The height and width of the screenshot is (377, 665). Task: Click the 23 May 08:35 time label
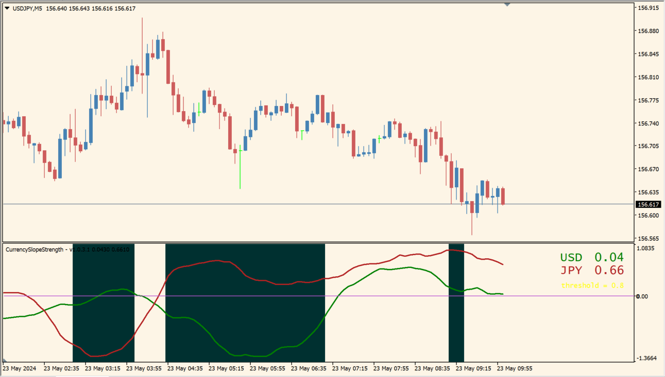pyautogui.click(x=432, y=369)
